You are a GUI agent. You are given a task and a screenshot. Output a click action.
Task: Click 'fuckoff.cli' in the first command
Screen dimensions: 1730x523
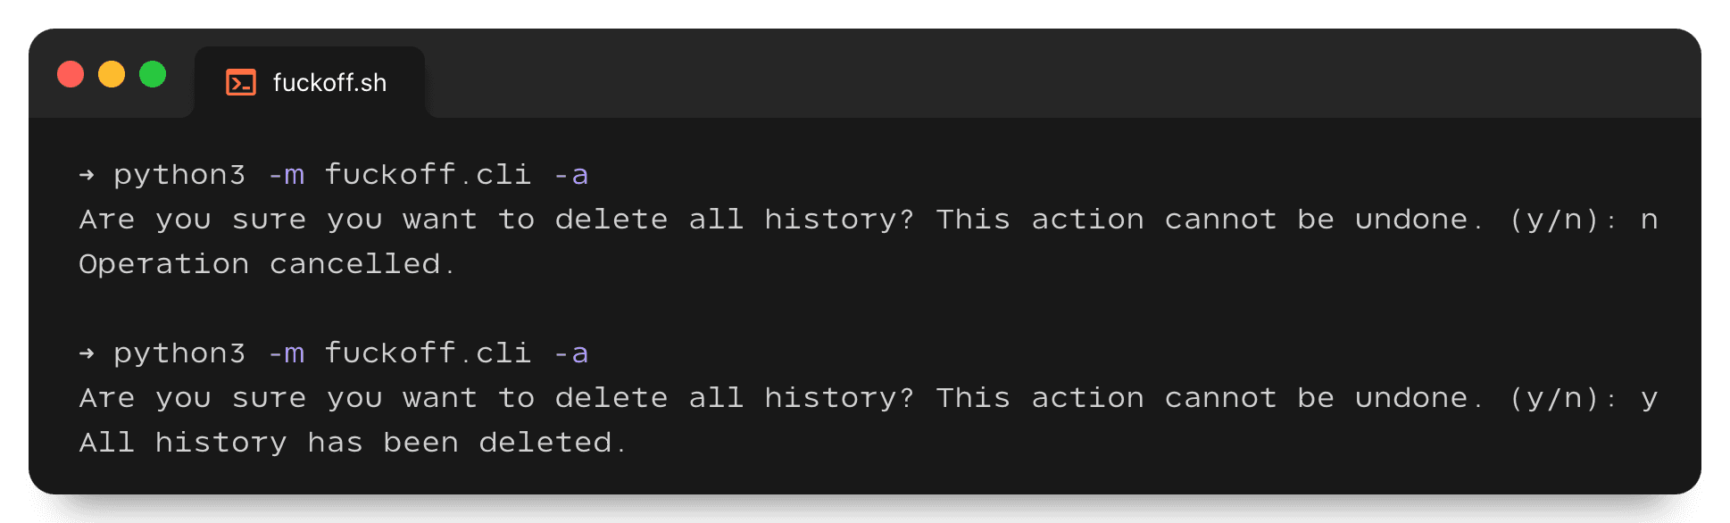point(428,174)
